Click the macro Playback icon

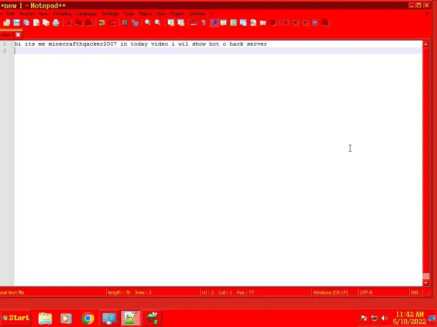tap(306, 23)
